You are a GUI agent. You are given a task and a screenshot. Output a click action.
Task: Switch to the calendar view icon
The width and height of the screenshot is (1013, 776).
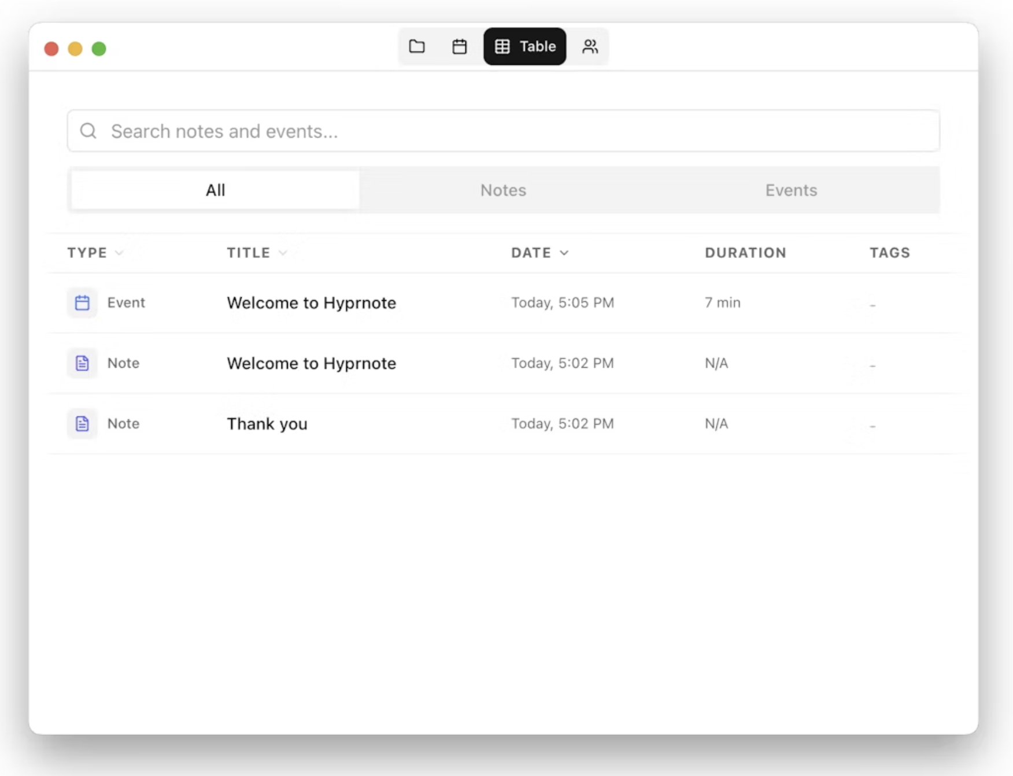pos(460,46)
